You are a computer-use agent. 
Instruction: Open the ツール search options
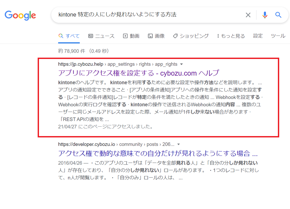coord(278,36)
